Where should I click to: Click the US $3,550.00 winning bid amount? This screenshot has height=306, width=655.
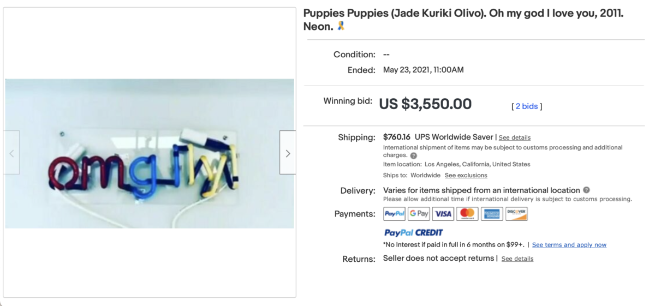425,104
